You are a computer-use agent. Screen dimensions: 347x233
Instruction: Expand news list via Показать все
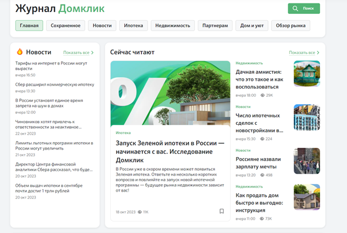(x=78, y=52)
